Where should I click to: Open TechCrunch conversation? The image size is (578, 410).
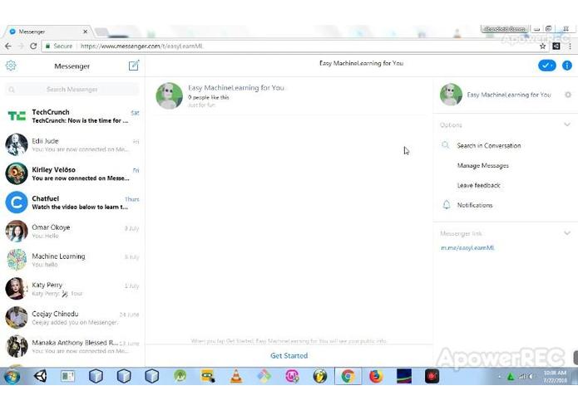(72, 116)
